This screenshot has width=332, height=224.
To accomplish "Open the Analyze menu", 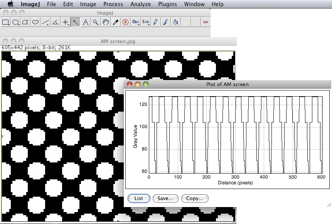I will (x=140, y=4).
